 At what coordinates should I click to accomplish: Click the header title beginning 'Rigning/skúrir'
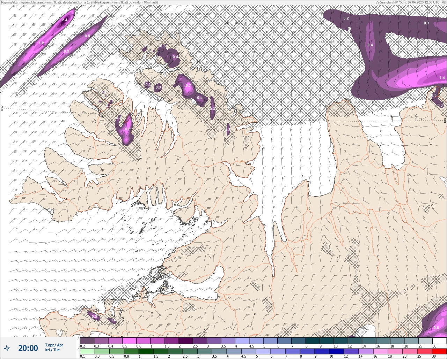point(79,2)
